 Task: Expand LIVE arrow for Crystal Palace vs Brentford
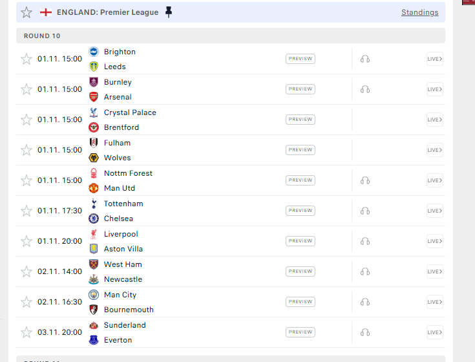click(435, 120)
